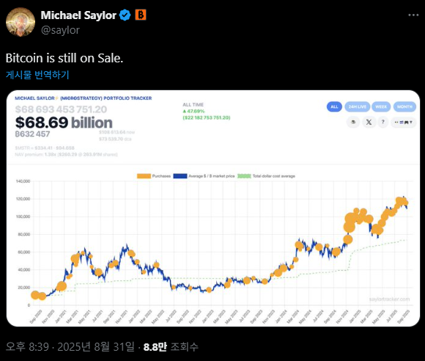Click the portfolio tracker title heading

pos(84,98)
